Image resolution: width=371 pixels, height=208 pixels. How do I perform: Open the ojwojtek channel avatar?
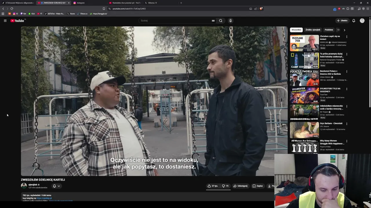click(24, 186)
